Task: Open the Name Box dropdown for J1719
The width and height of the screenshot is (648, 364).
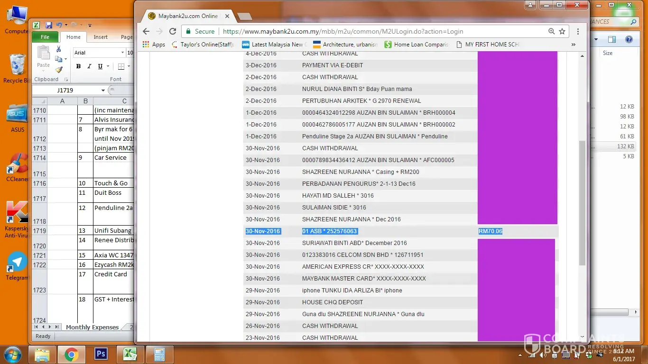Action: pyautogui.click(x=103, y=90)
